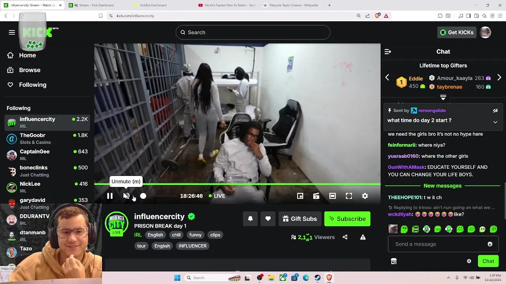Follow influencercity with the heart button
Screen dimensions: 506x284
coord(268,219)
